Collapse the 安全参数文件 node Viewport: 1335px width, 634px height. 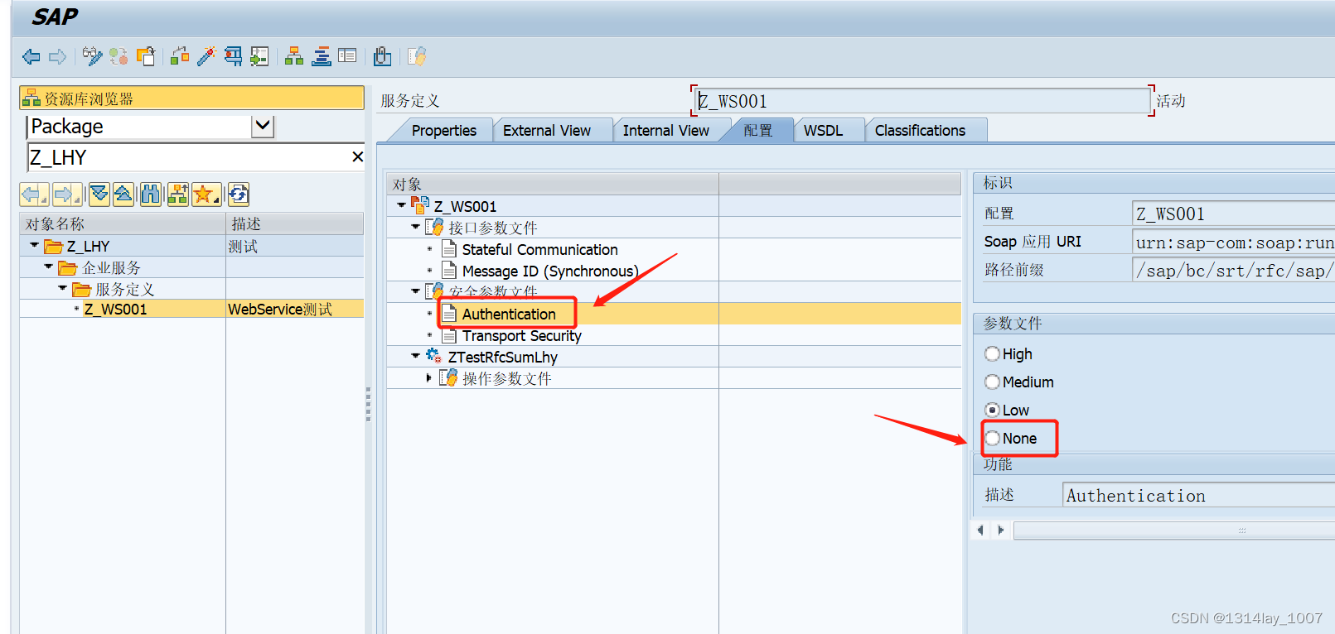point(416,291)
